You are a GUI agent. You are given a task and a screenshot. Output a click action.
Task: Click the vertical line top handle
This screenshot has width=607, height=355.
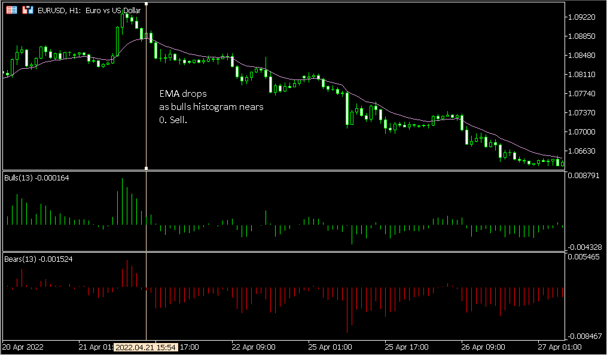point(147,4)
